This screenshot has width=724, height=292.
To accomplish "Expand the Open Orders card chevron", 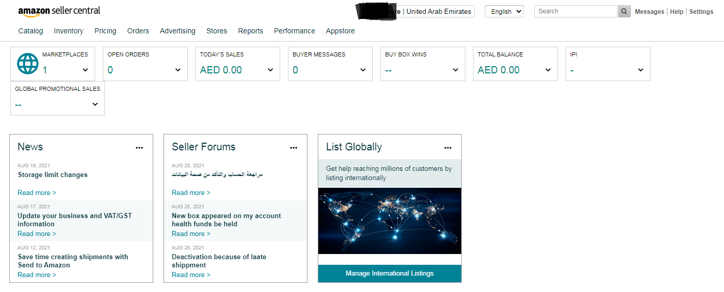I will point(178,70).
